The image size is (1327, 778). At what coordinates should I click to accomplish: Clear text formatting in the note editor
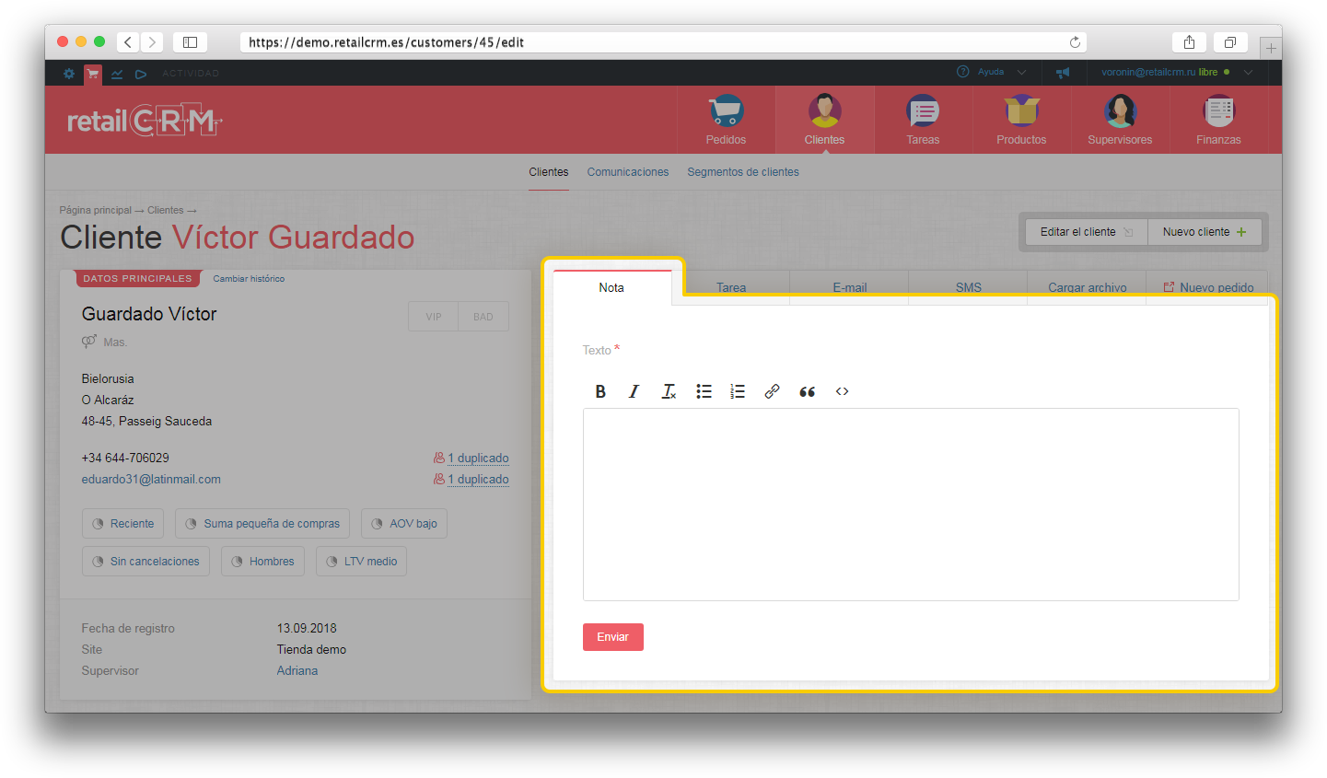(669, 391)
